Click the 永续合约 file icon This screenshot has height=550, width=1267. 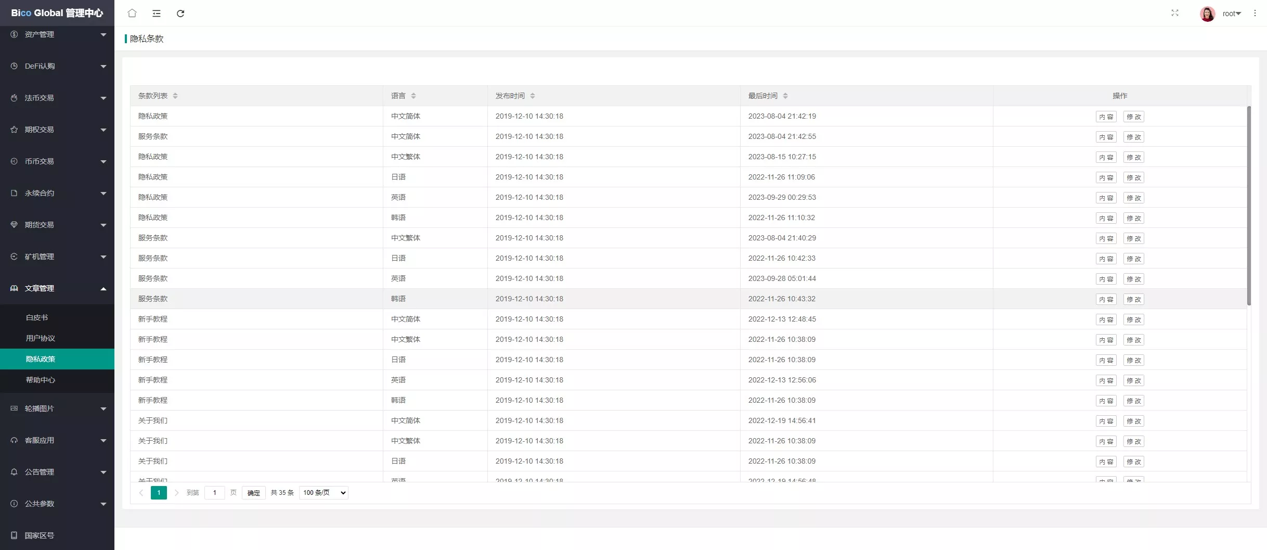coord(14,193)
